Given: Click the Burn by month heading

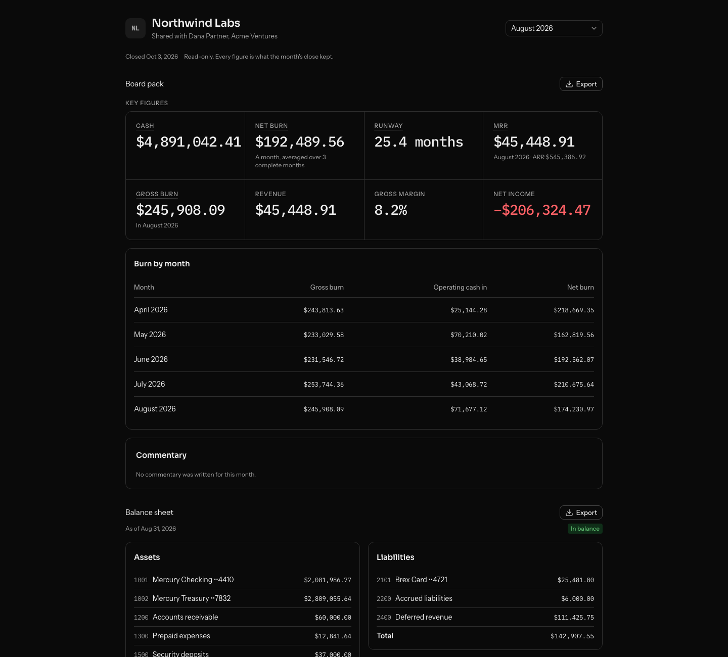Looking at the screenshot, I should [162, 264].
